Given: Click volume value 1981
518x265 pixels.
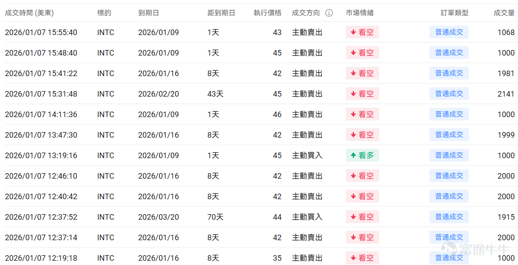Looking at the screenshot, I should (506, 74).
